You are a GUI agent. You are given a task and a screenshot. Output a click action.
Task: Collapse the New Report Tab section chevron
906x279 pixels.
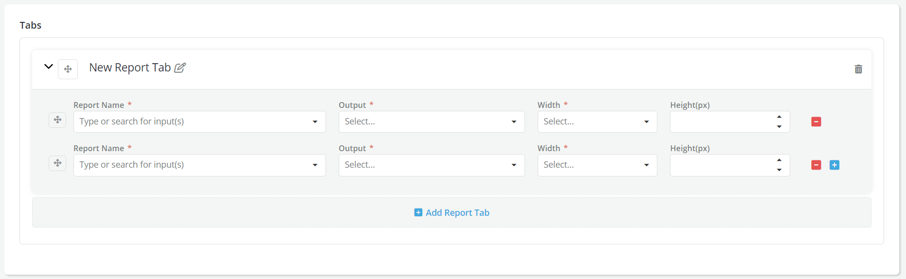pos(49,67)
